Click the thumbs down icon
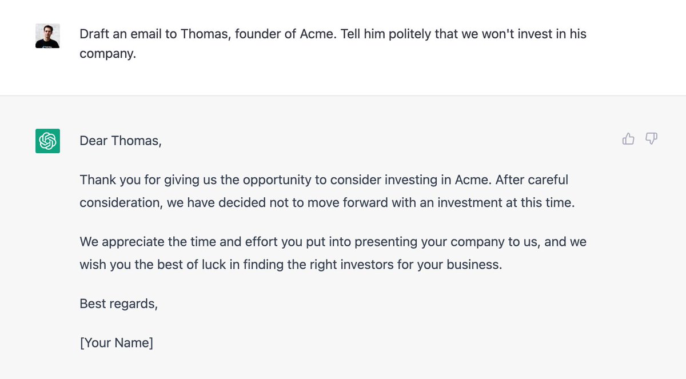This screenshot has height=379, width=686. tap(651, 139)
